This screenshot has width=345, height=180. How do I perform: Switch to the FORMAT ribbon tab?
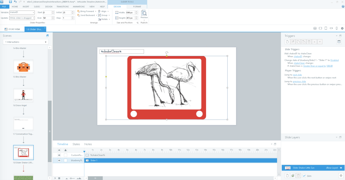coord(137,7)
